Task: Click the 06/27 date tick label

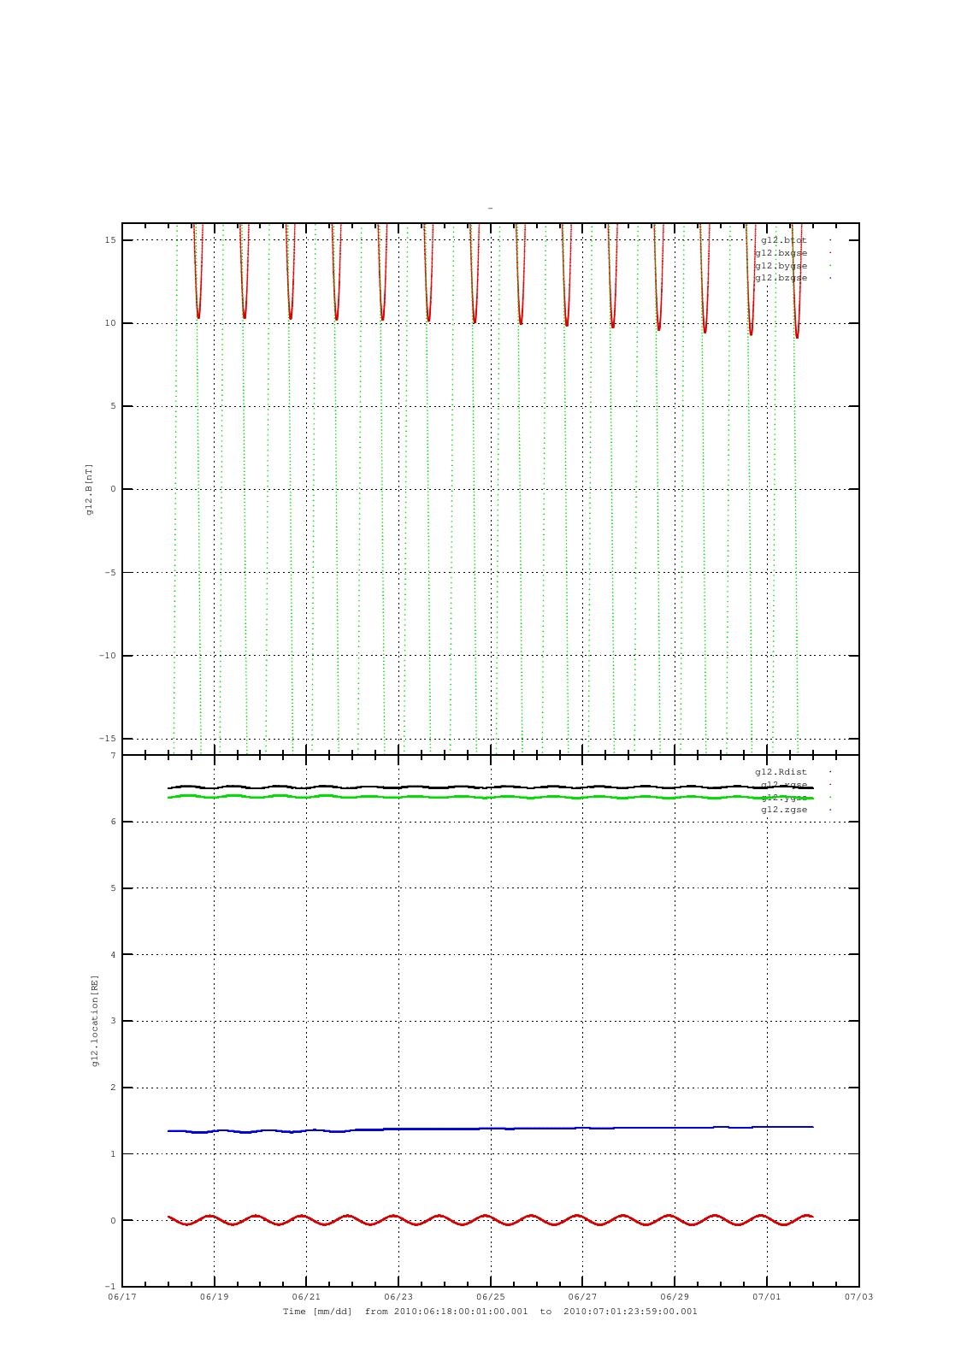Action: (582, 1297)
